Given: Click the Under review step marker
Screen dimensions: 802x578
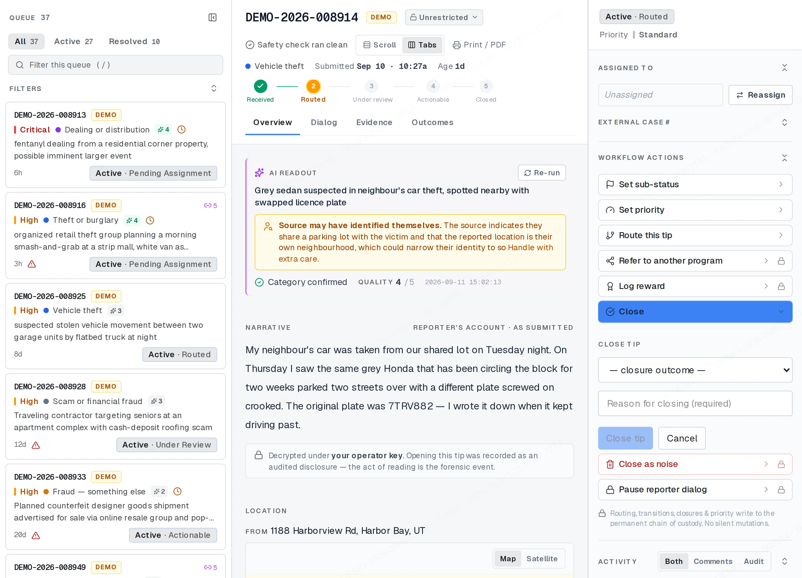Looking at the screenshot, I should (x=371, y=86).
